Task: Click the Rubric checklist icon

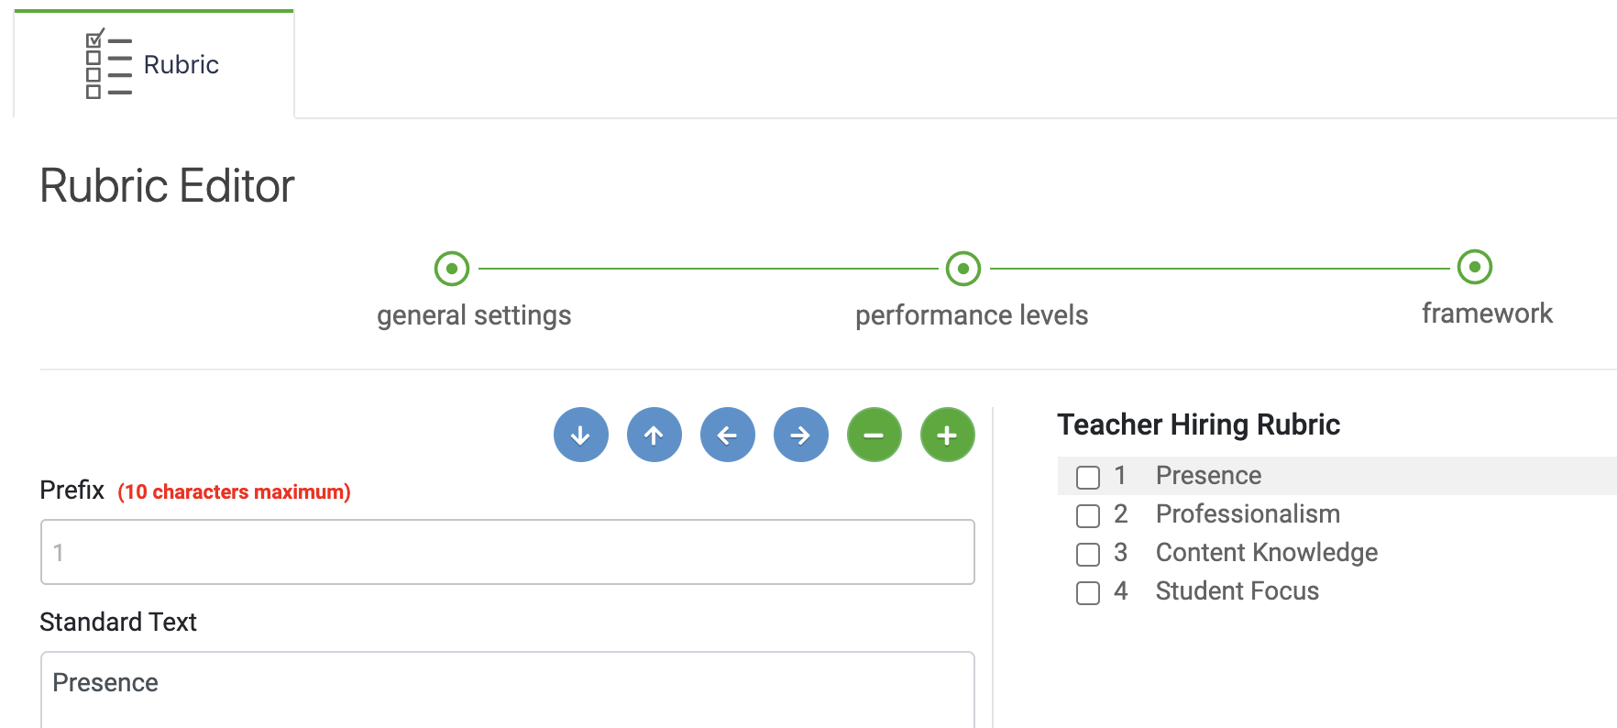Action: coord(108,63)
